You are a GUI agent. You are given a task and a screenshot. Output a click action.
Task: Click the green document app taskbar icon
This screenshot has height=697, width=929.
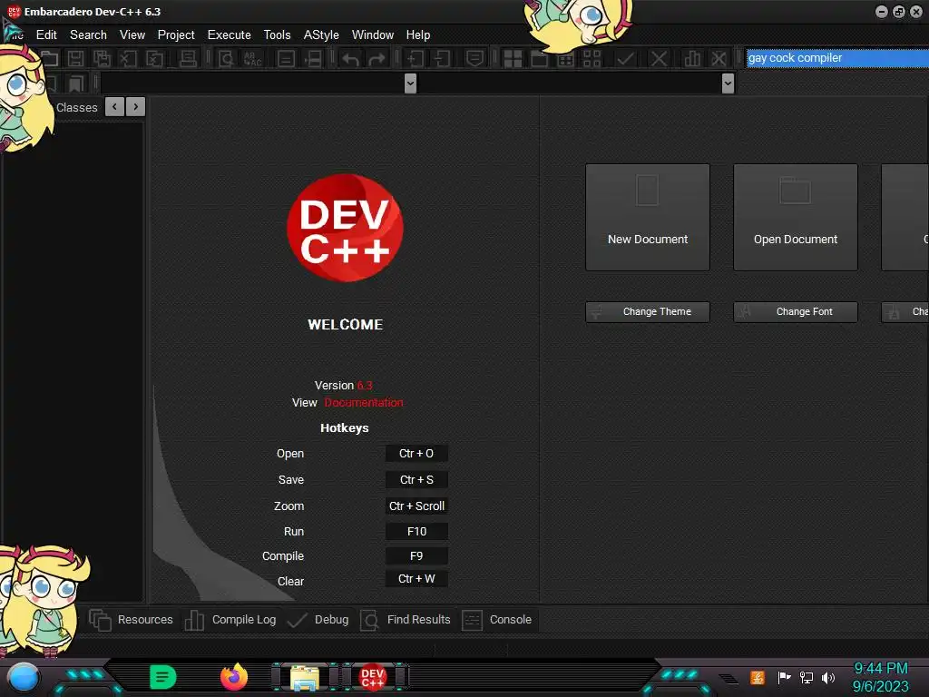(x=163, y=677)
